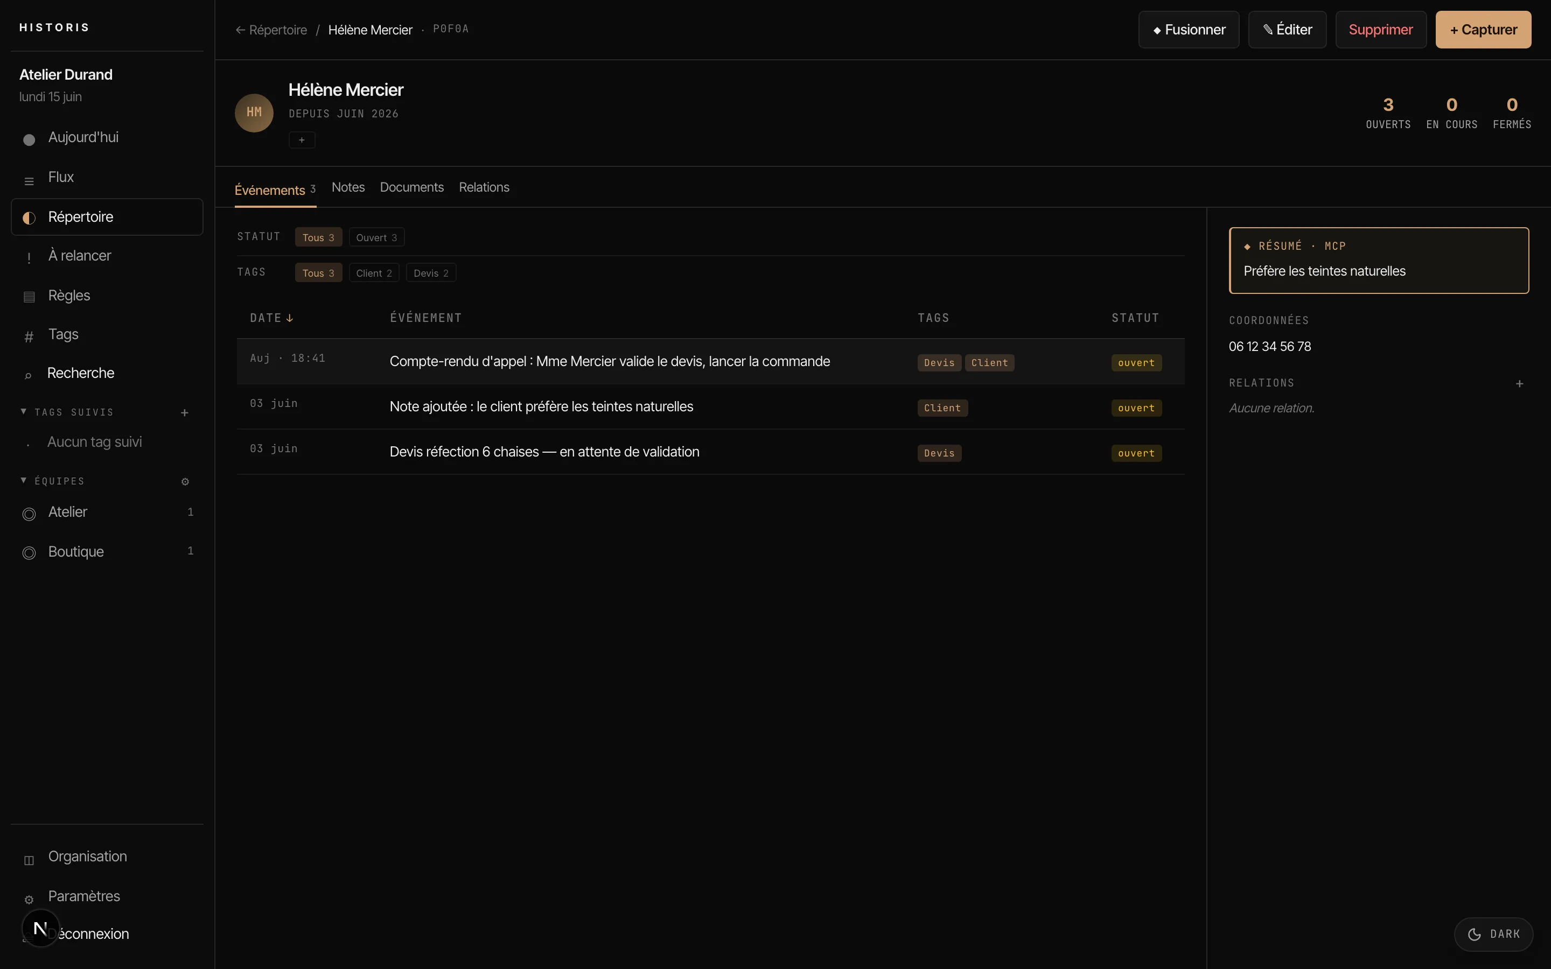Screen dimensions: 1551x969
Task: Click ouvert status on Devis réfection row
Action: [1136, 453]
